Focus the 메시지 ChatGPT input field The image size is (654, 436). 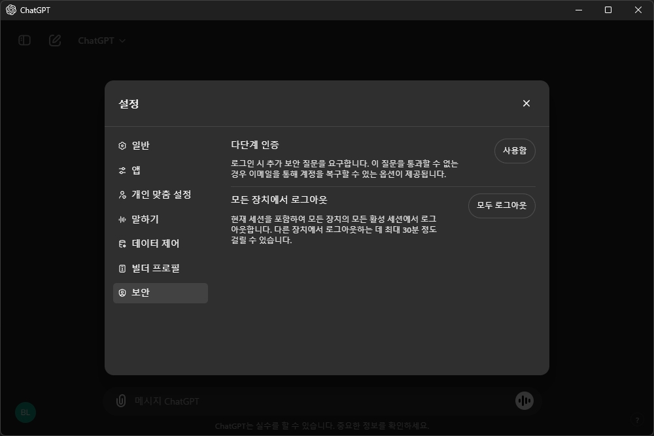[321, 401]
